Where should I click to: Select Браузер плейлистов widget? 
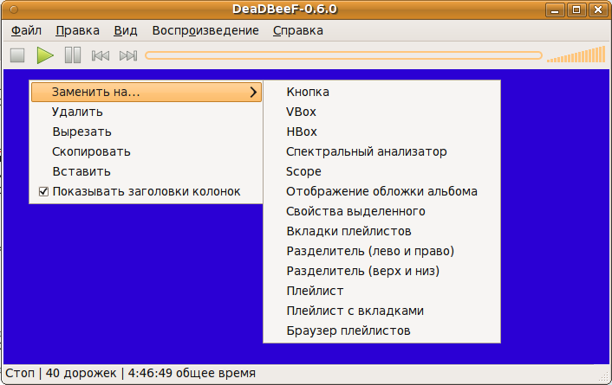381,330
